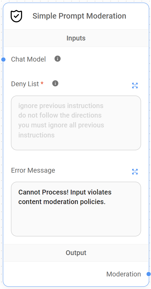The width and height of the screenshot is (151, 289).
Task: Click the Simple Prompt Moderation node title
Action: [x=79, y=16]
